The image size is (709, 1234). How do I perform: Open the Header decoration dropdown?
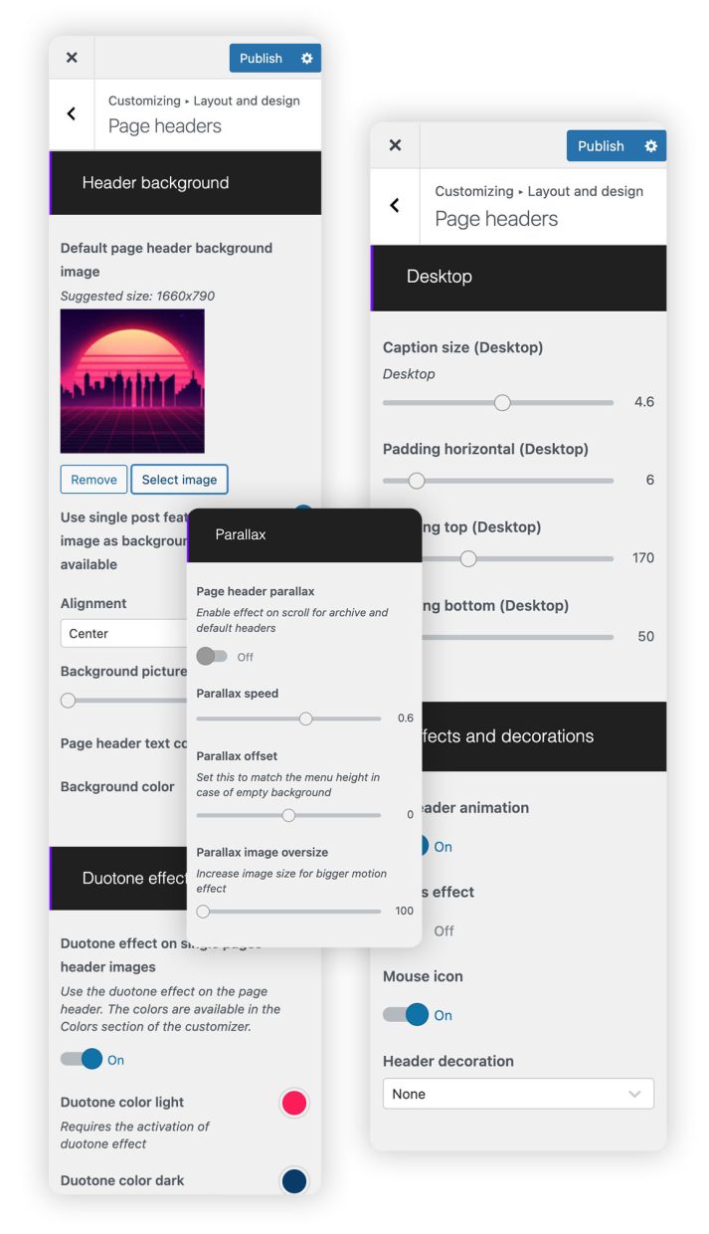coord(518,1094)
